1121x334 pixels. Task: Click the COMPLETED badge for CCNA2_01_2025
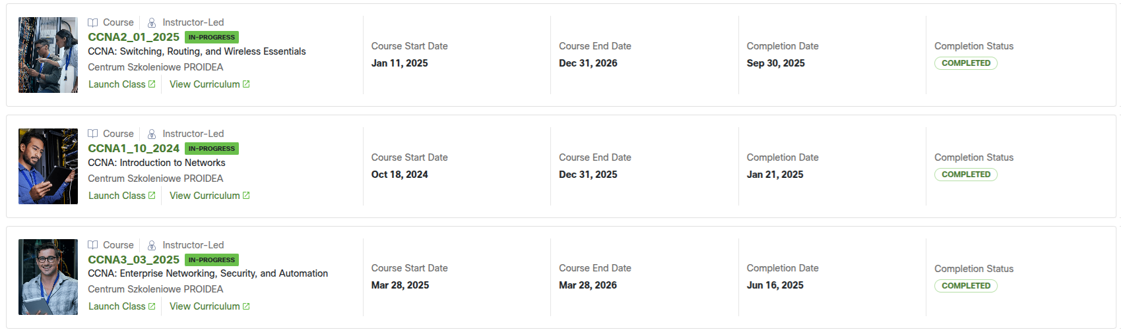tap(965, 63)
